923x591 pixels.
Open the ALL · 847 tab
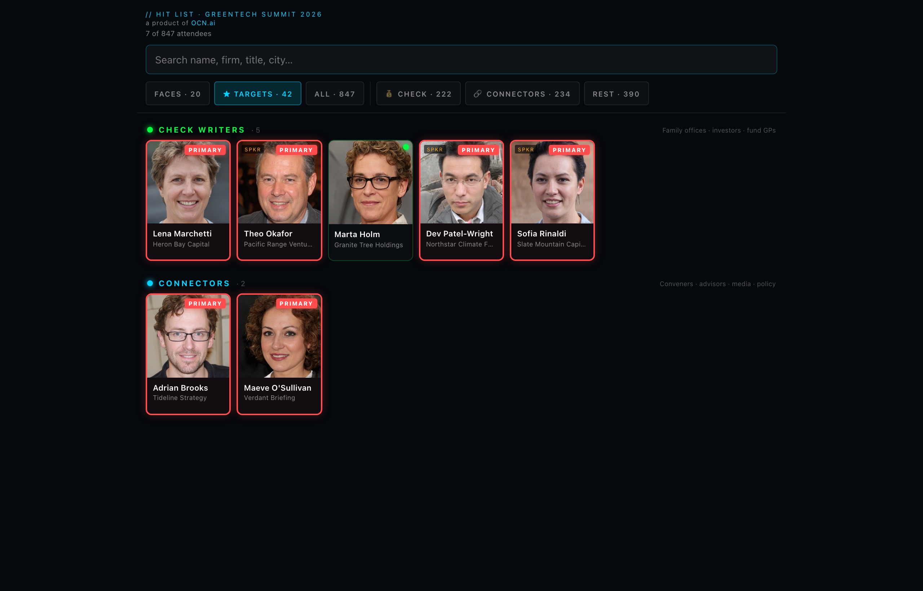[335, 94]
